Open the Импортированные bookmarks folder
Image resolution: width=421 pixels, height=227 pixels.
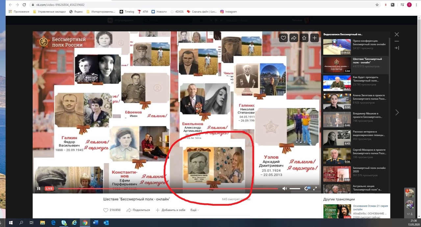point(101,11)
